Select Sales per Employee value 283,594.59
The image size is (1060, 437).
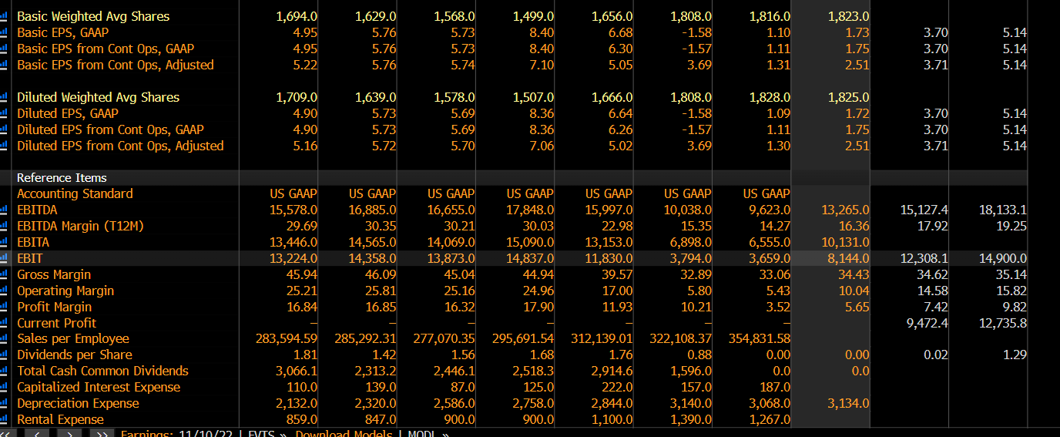[287, 338]
